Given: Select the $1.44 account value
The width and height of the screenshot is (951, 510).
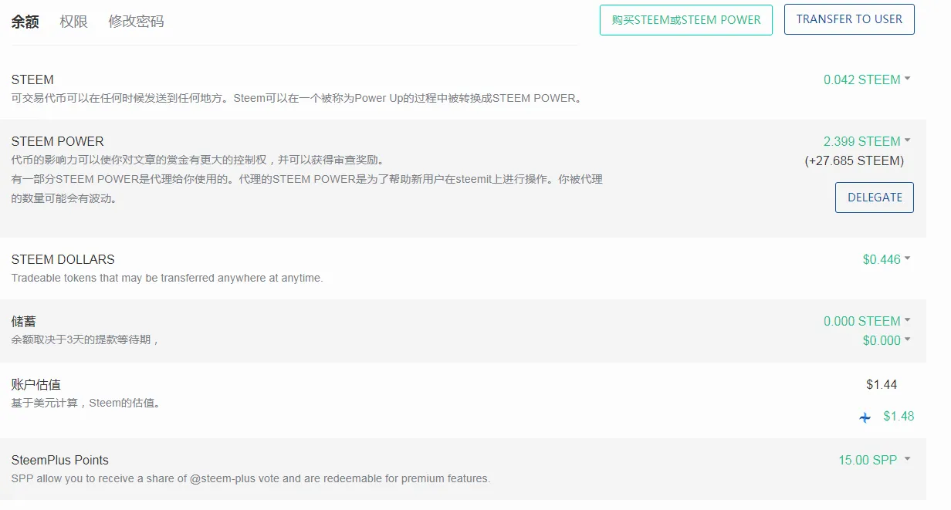Looking at the screenshot, I should [882, 384].
